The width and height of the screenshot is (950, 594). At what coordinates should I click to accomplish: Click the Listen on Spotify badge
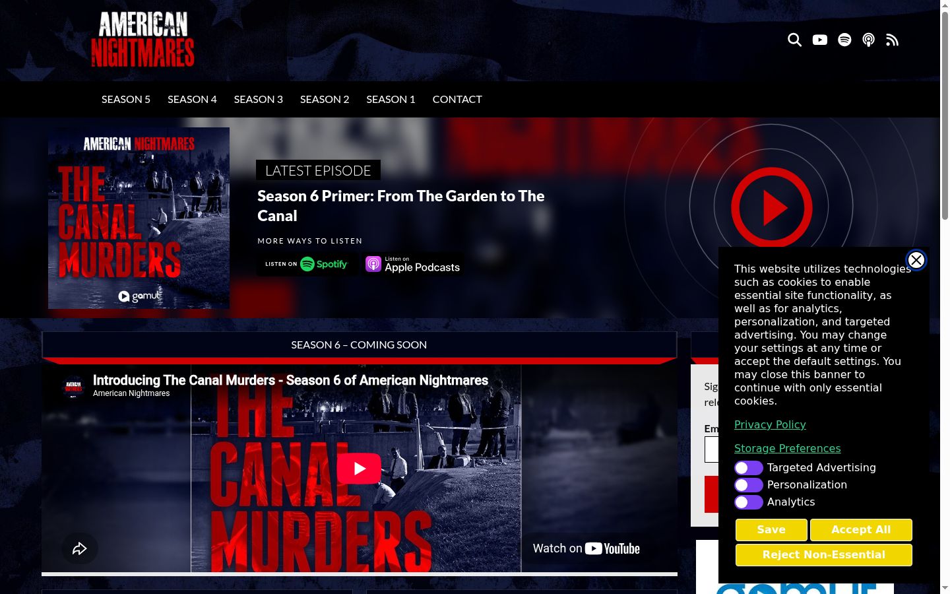pos(307,264)
